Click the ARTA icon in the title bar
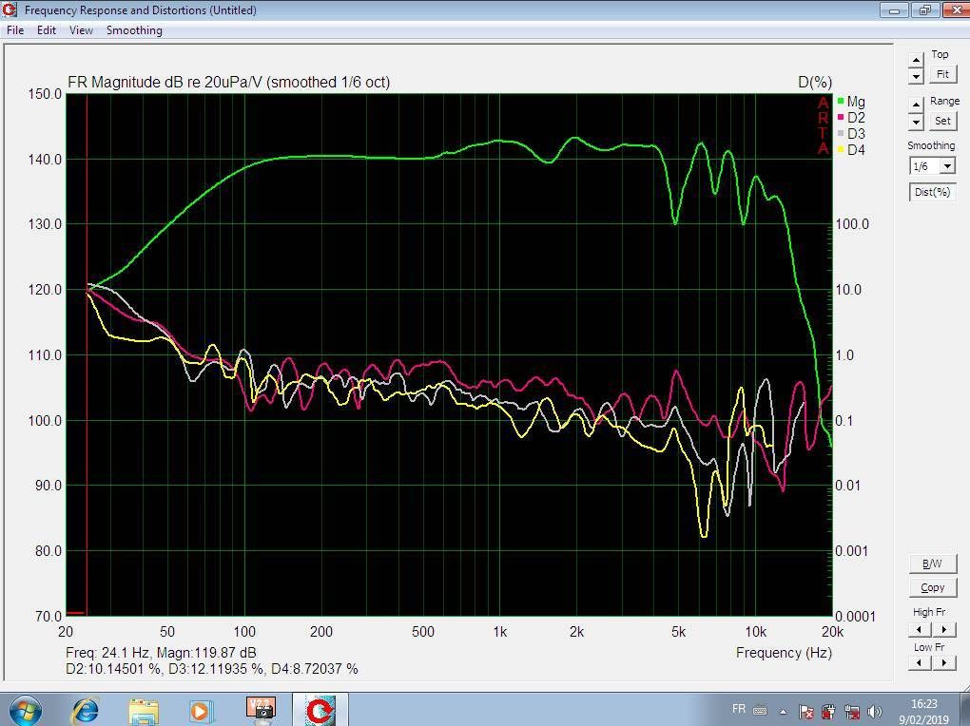Viewport: 970px width, 726px height. 10,10
